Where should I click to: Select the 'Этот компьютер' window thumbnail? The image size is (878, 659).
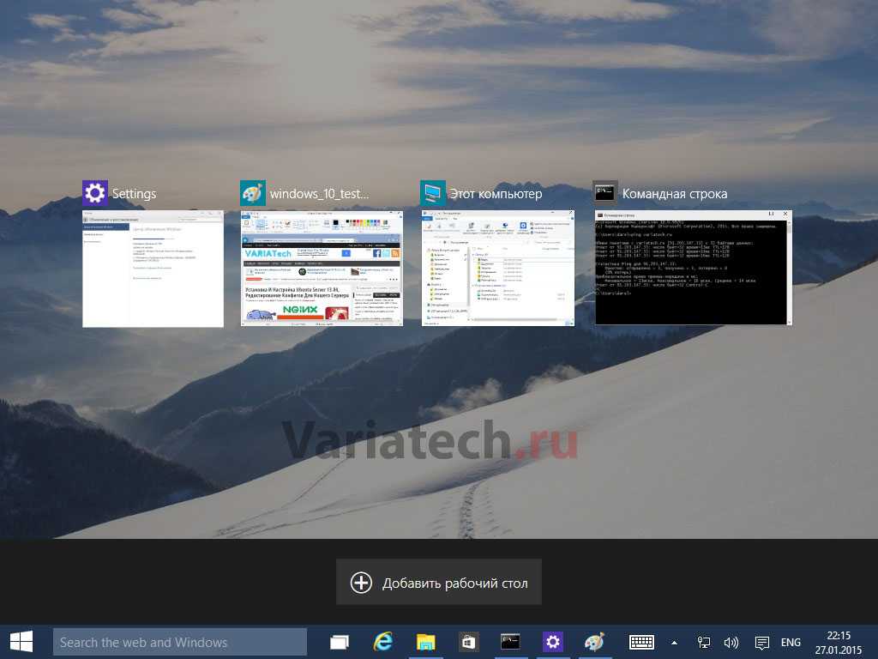pyautogui.click(x=497, y=269)
